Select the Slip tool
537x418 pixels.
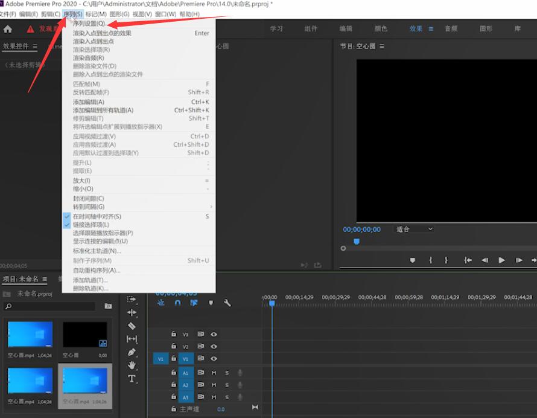(x=132, y=339)
